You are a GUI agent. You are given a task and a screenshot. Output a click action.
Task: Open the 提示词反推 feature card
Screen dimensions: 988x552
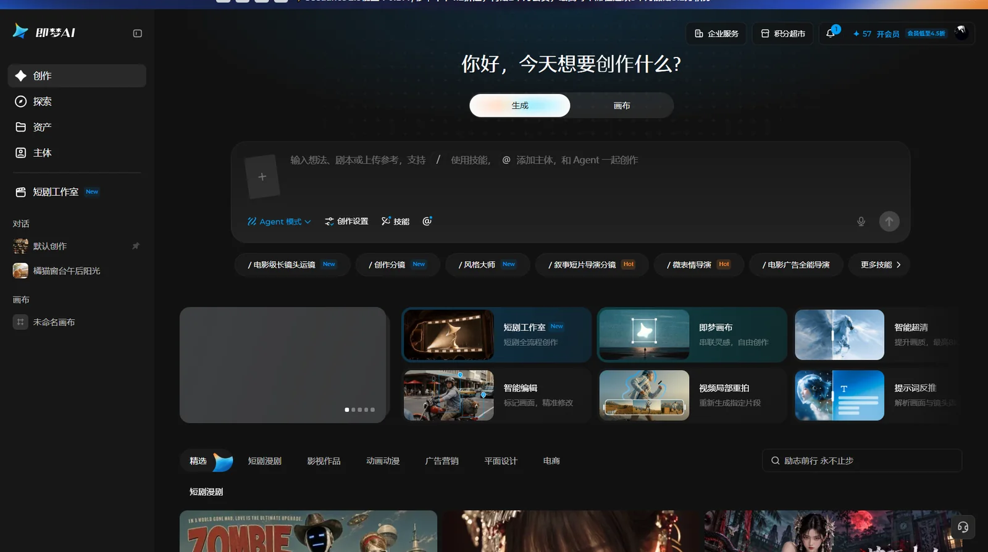pos(877,395)
